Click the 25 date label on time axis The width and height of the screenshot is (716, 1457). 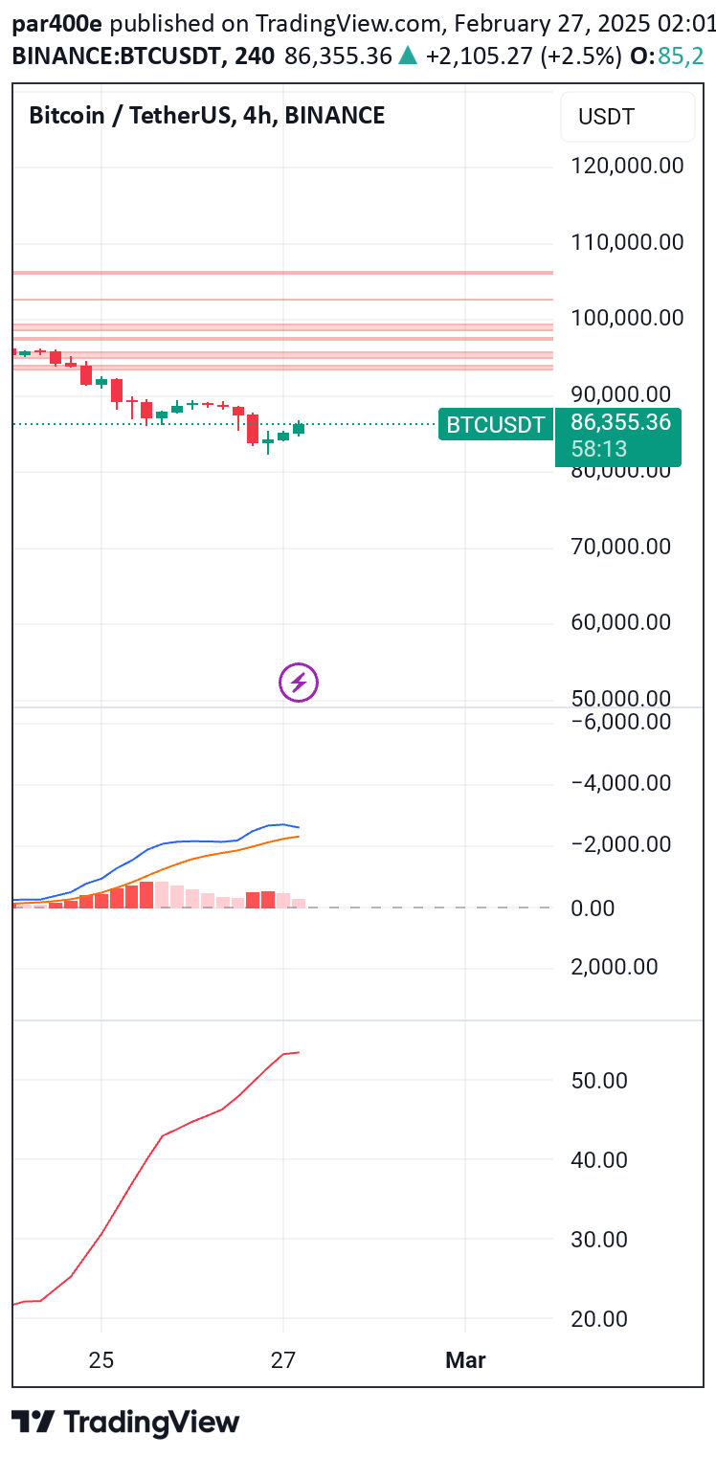(101, 1359)
